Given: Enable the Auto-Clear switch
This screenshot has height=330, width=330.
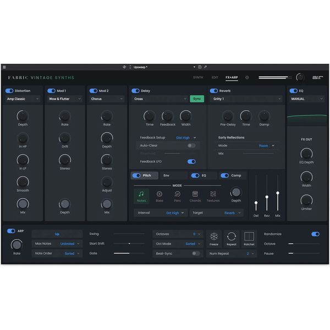Looking at the screenshot, I should pos(191,145).
